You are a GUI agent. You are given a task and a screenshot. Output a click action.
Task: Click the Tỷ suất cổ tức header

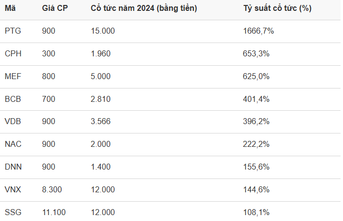pyautogui.click(x=277, y=8)
